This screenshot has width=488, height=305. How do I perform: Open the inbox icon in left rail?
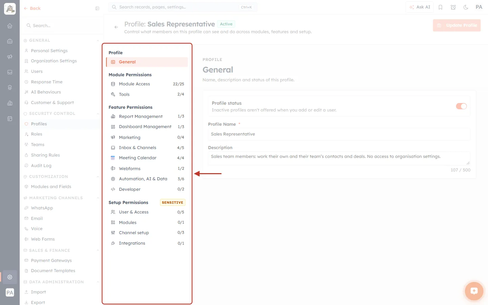click(x=10, y=72)
